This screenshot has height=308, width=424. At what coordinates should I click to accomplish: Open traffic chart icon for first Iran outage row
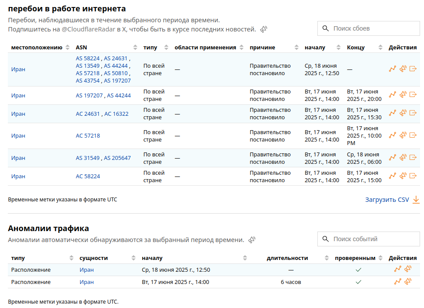[393, 69]
